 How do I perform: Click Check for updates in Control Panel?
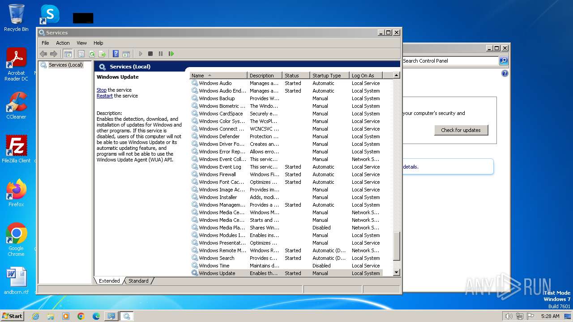click(461, 130)
